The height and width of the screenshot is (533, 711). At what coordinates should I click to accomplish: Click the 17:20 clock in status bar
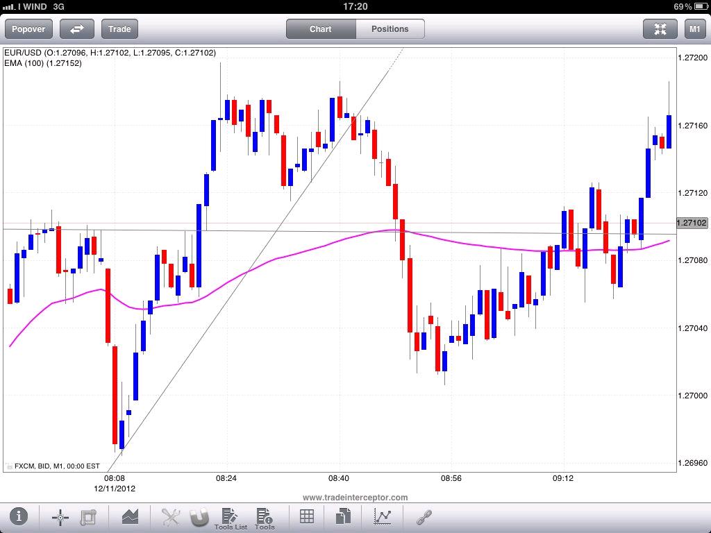[x=355, y=6]
